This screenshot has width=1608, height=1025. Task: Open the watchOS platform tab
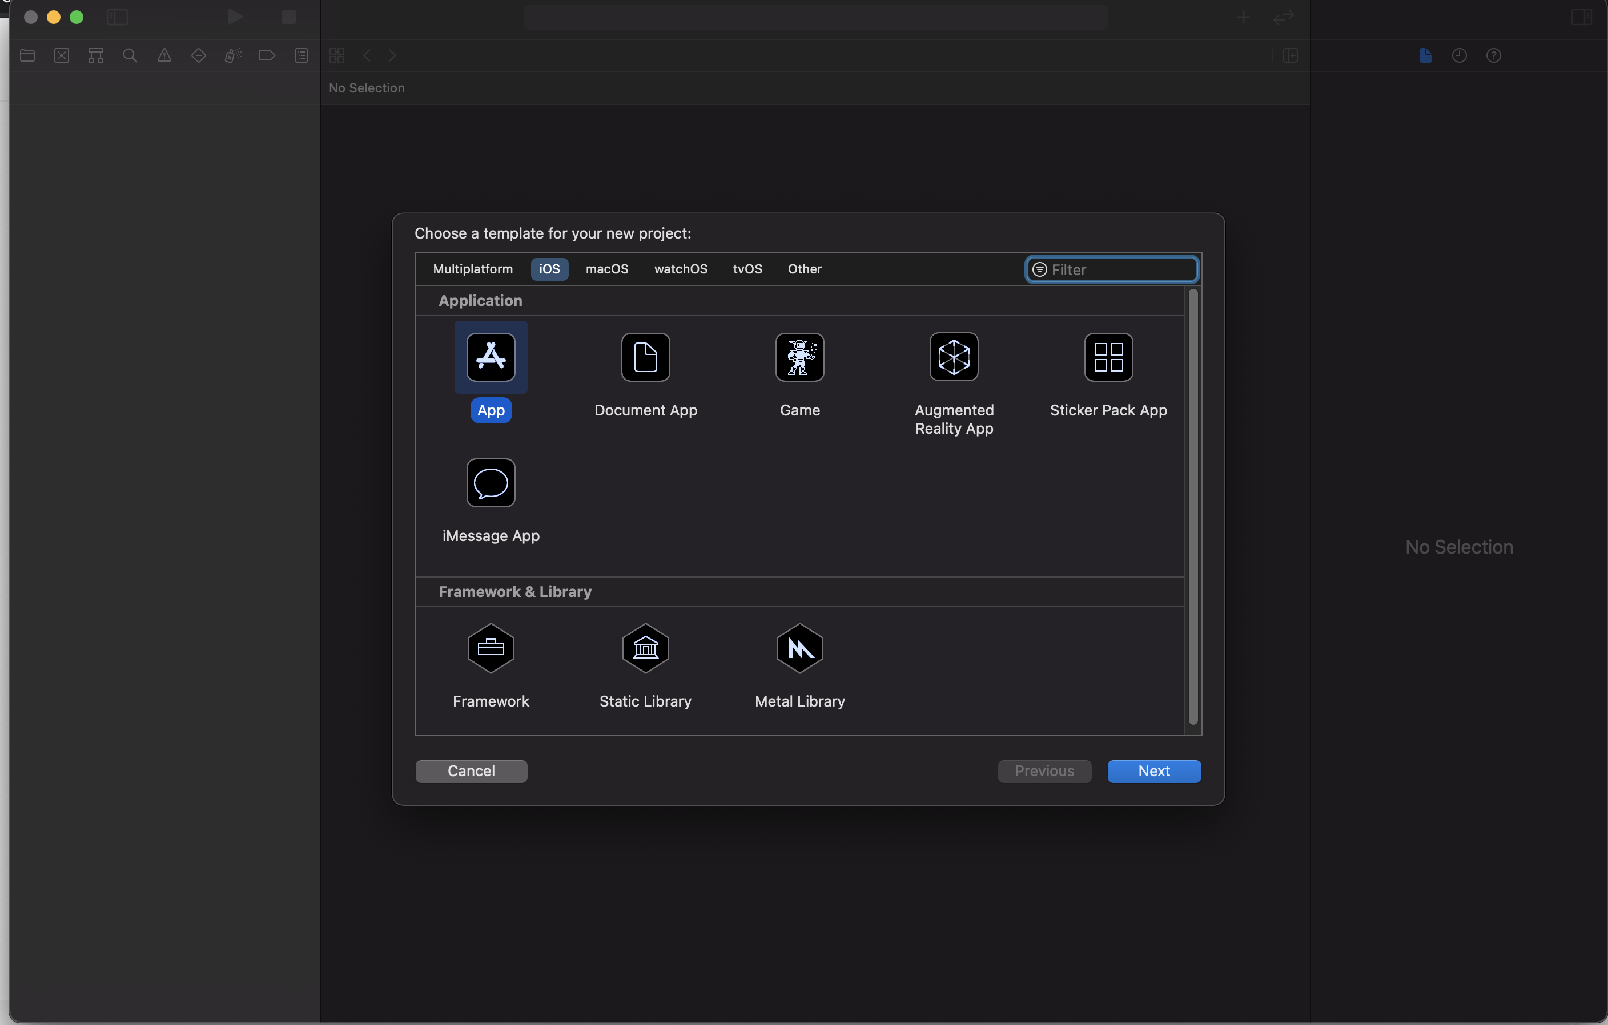point(680,269)
